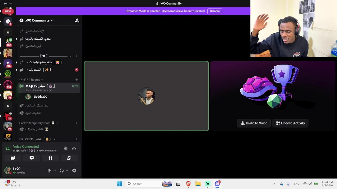Add channel to Create temporary room category

[x=77, y=123]
